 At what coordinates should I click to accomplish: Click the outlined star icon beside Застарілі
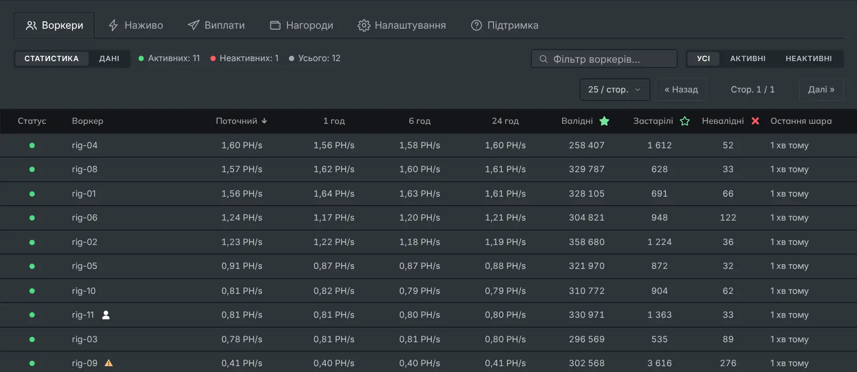685,121
